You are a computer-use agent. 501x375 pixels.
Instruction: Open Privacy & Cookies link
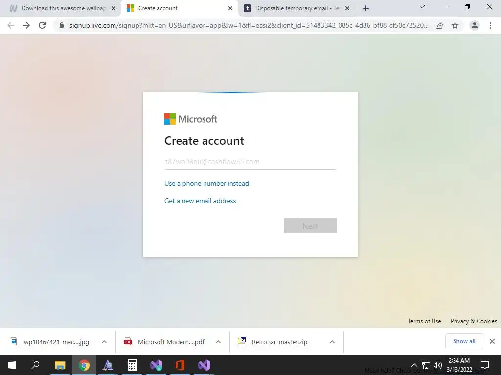pyautogui.click(x=474, y=321)
